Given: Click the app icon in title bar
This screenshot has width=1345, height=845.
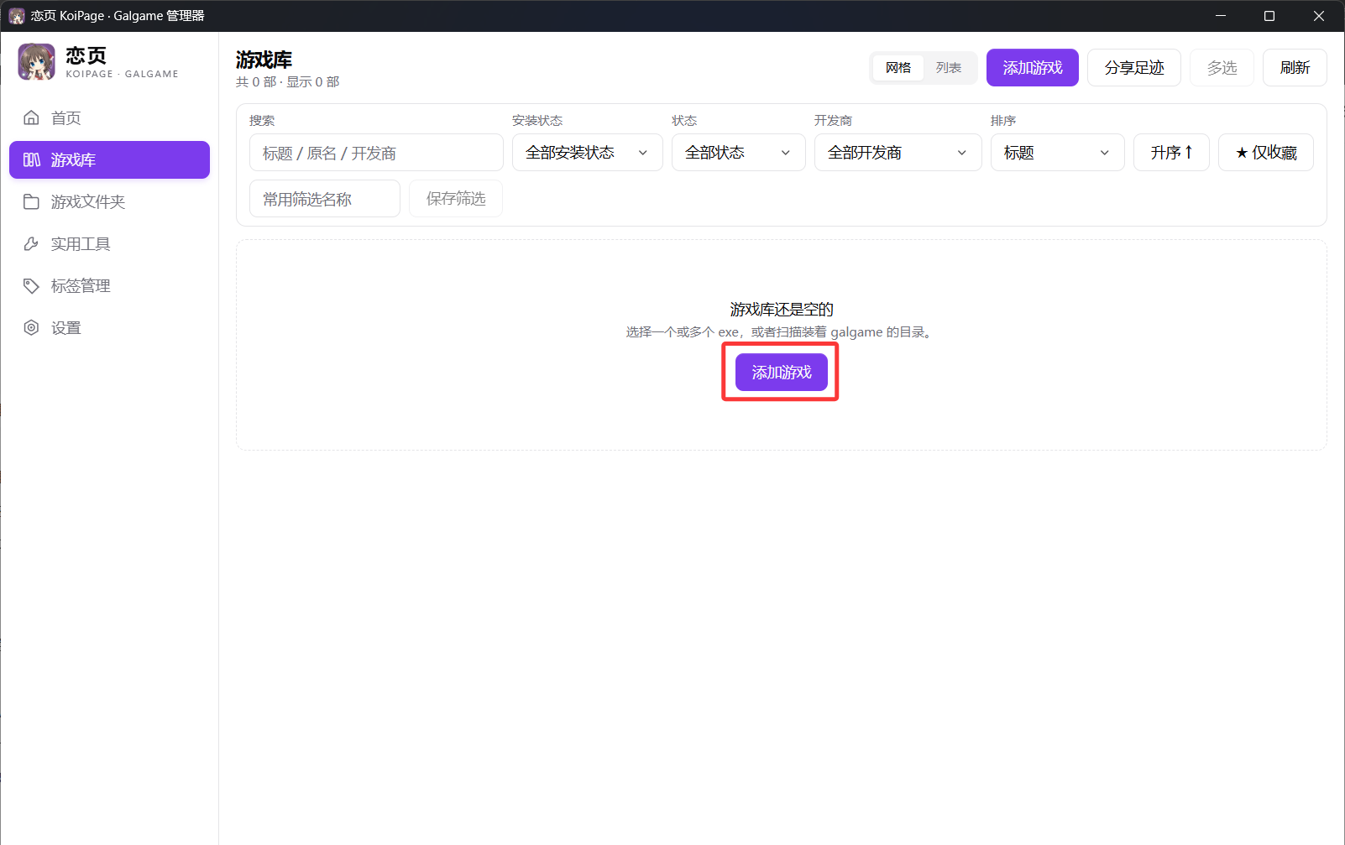Looking at the screenshot, I should 17,16.
